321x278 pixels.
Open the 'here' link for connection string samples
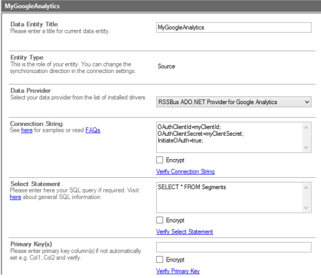point(27,130)
